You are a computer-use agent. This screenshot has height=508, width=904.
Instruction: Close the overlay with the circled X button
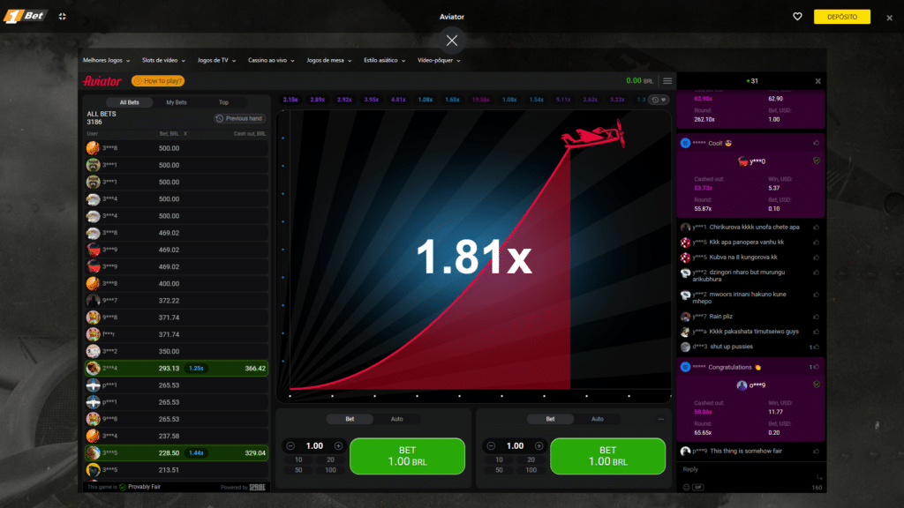click(x=452, y=41)
